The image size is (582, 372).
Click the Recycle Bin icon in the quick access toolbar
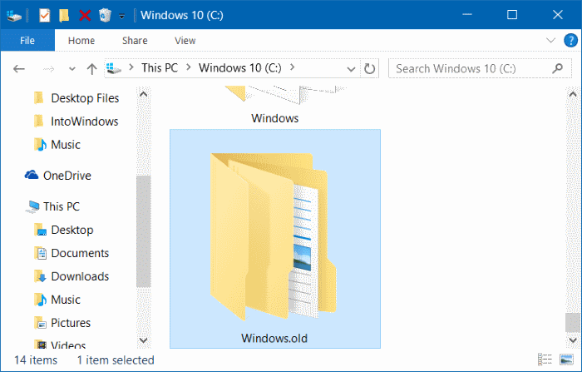[x=105, y=15]
